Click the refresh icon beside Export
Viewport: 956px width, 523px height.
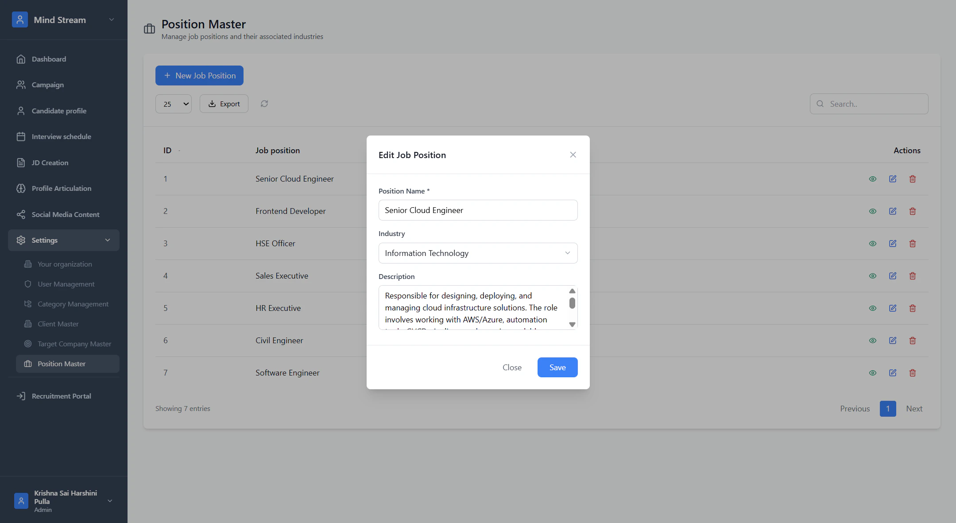[264, 104]
